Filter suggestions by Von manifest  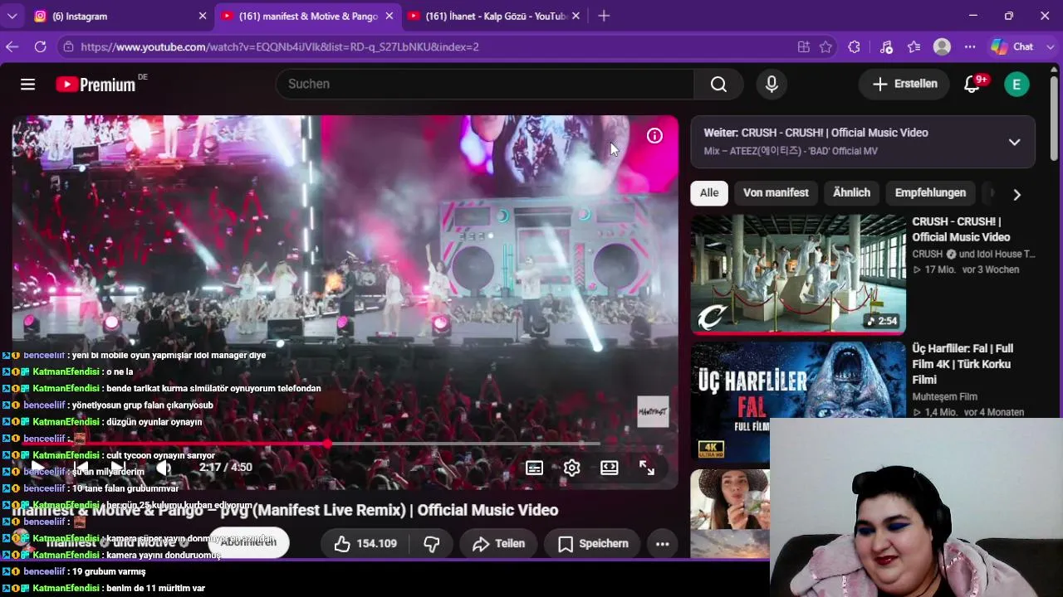point(776,193)
